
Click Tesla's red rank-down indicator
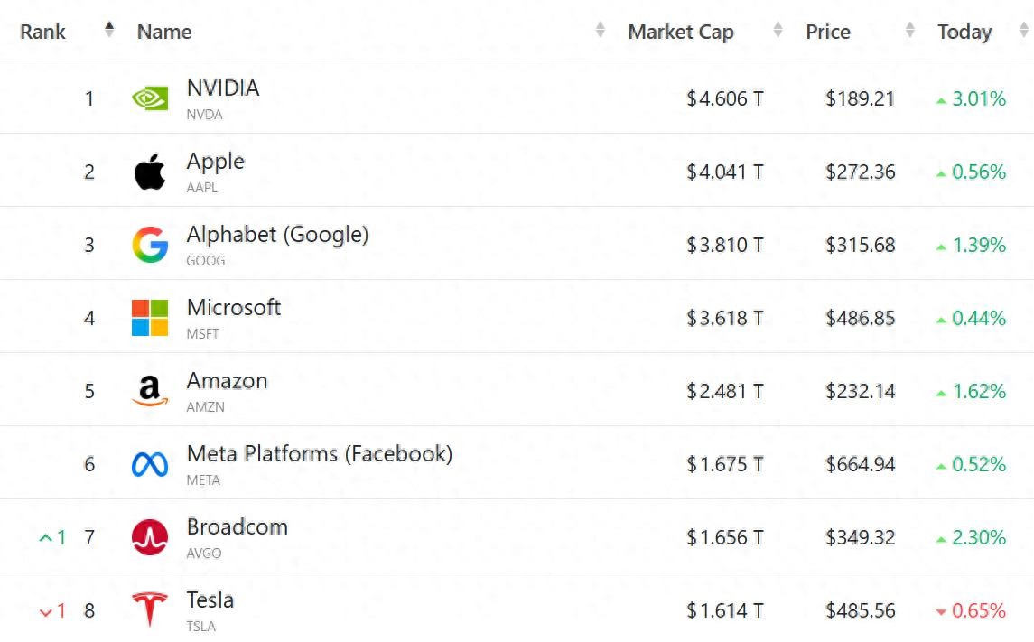pyautogui.click(x=52, y=611)
